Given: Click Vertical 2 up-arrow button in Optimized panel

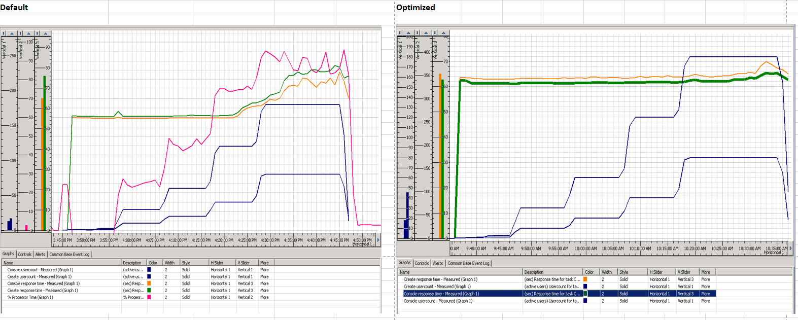Looking at the screenshot, I should click(x=426, y=33).
